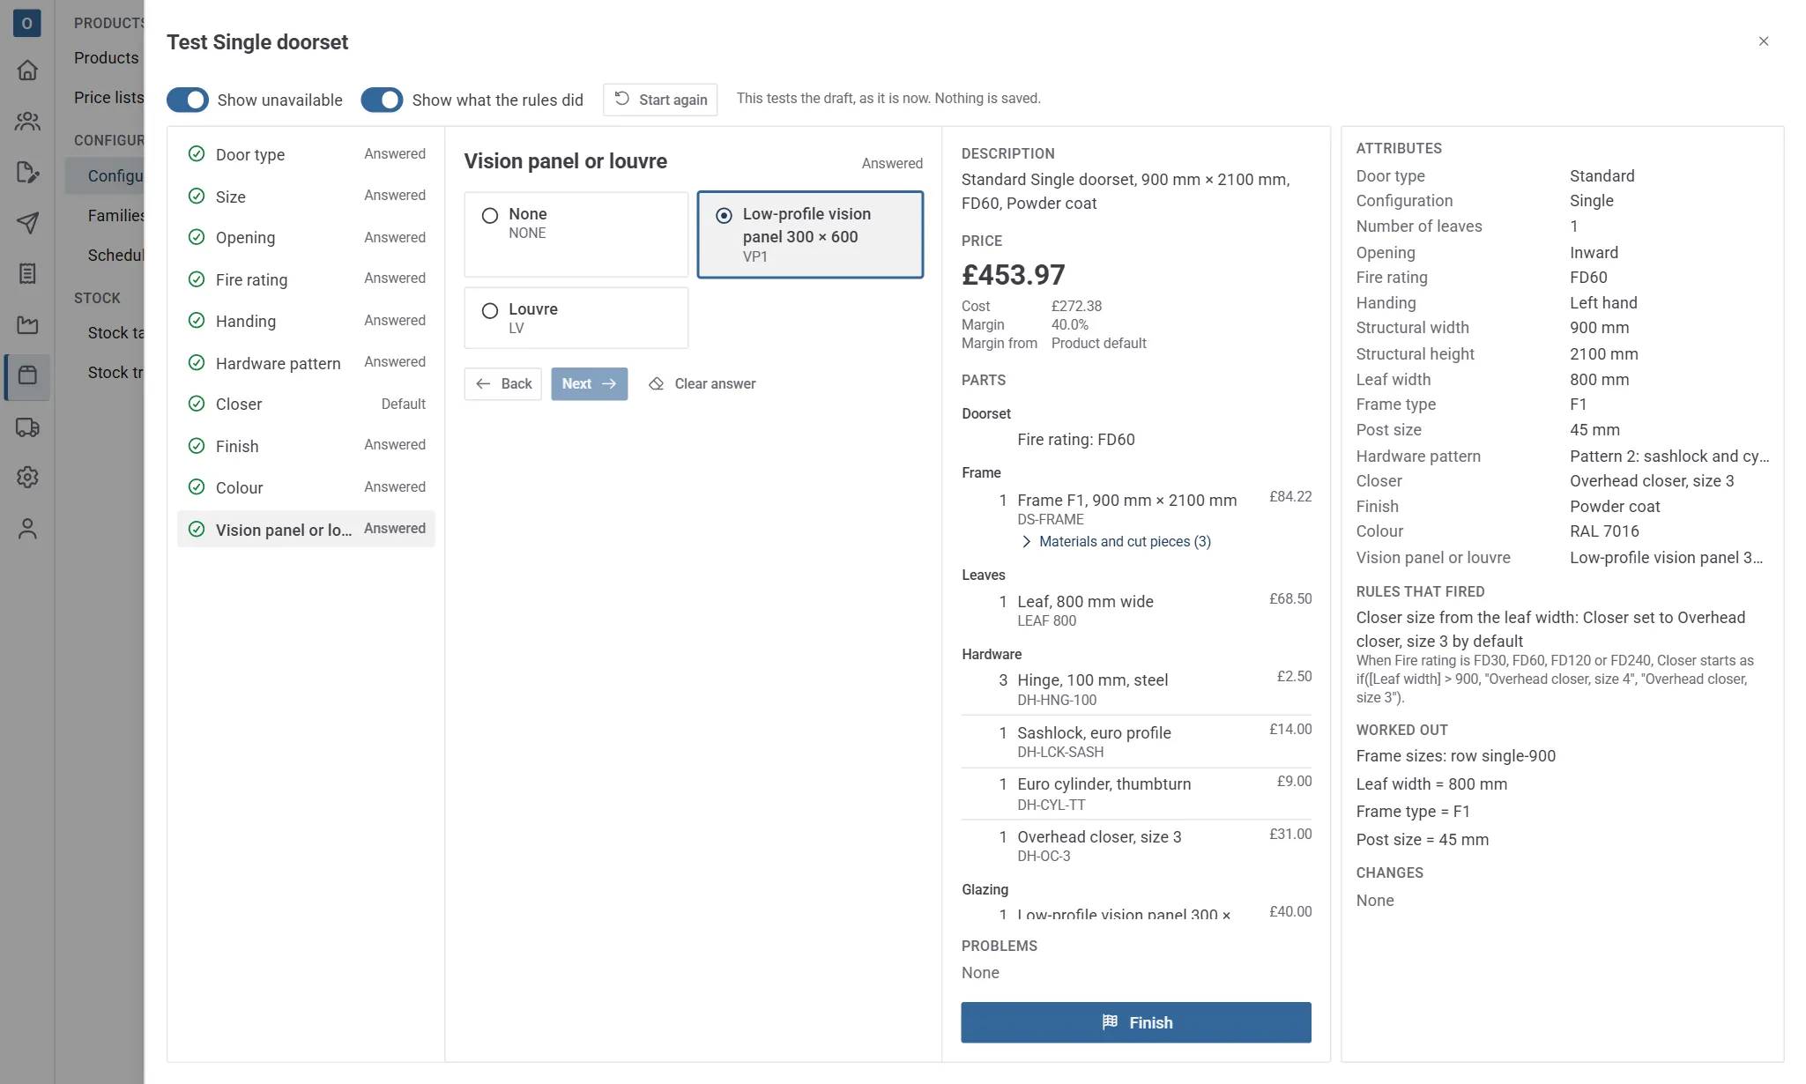The width and height of the screenshot is (1806, 1084).
Task: Go to the Opening step
Action: (x=306, y=237)
